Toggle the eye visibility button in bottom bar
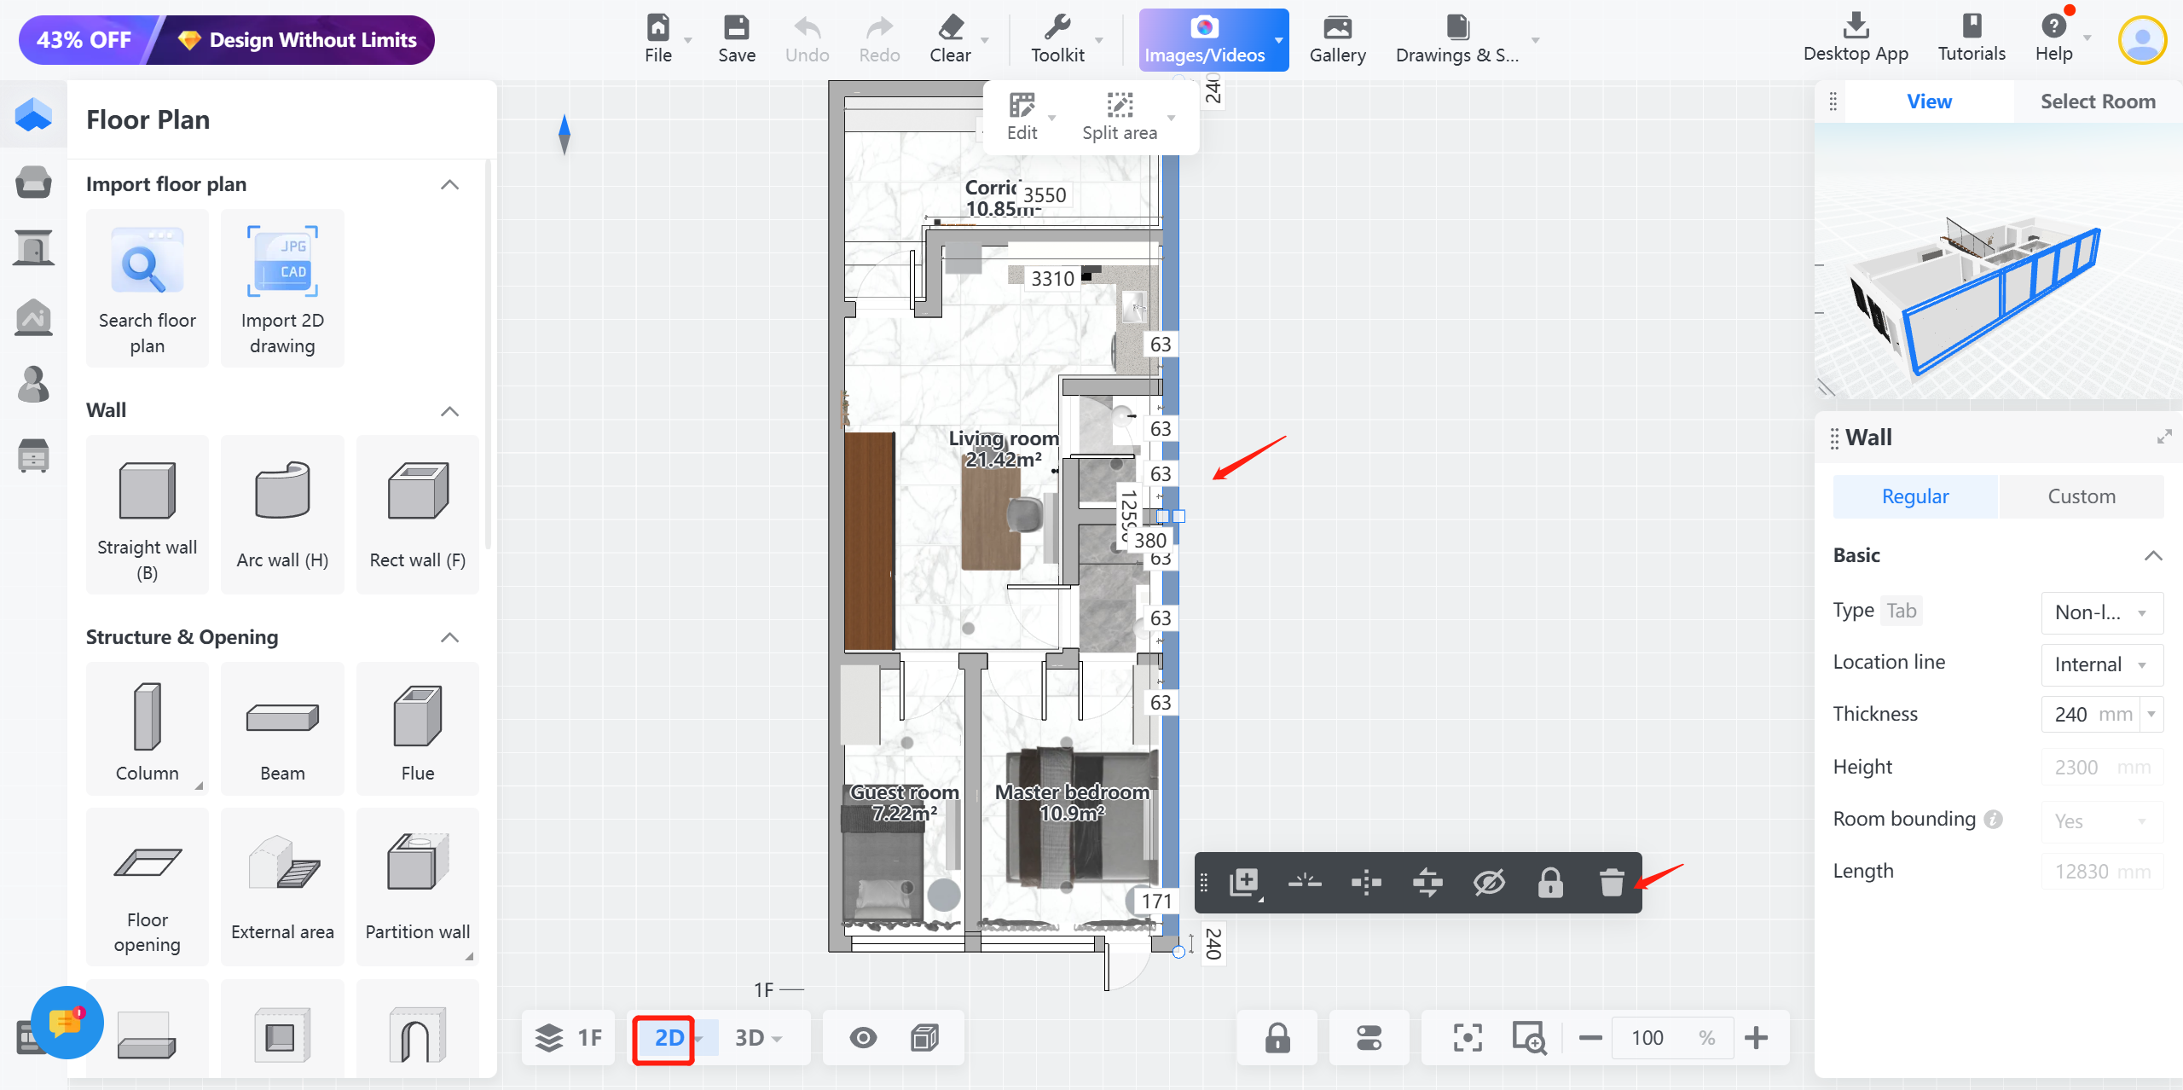The height and width of the screenshot is (1090, 2183). tap(863, 1038)
